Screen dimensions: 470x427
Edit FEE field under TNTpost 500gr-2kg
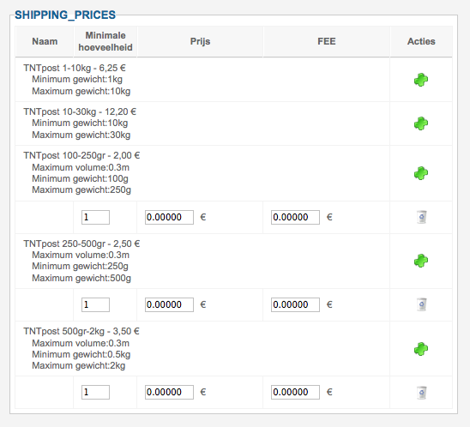click(x=295, y=392)
